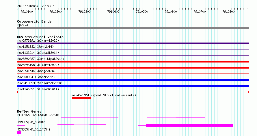Click ruler position label 7910800
Screen dimensions: 257x136
point(228,12)
